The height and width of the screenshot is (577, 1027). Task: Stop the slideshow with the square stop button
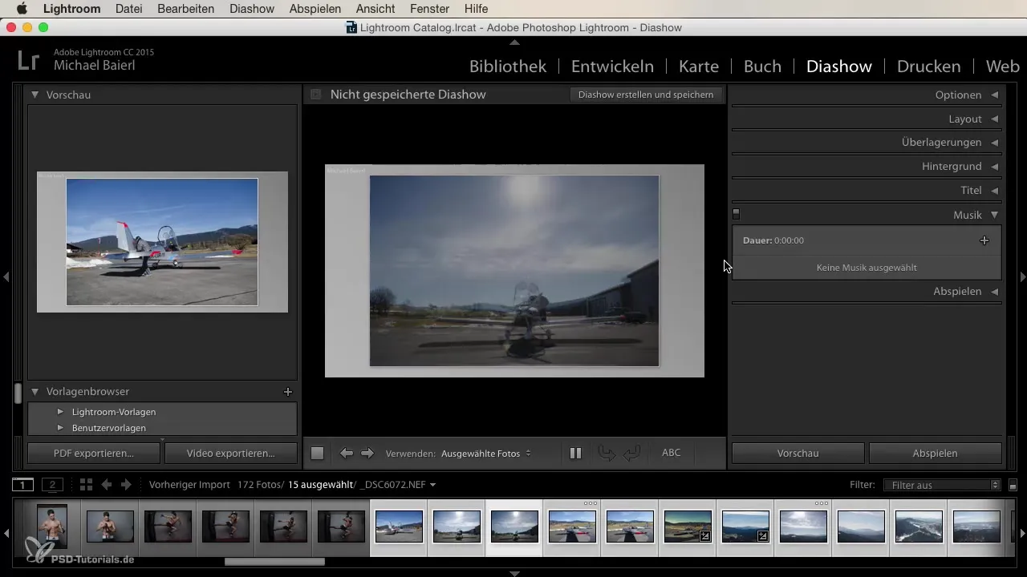317,454
